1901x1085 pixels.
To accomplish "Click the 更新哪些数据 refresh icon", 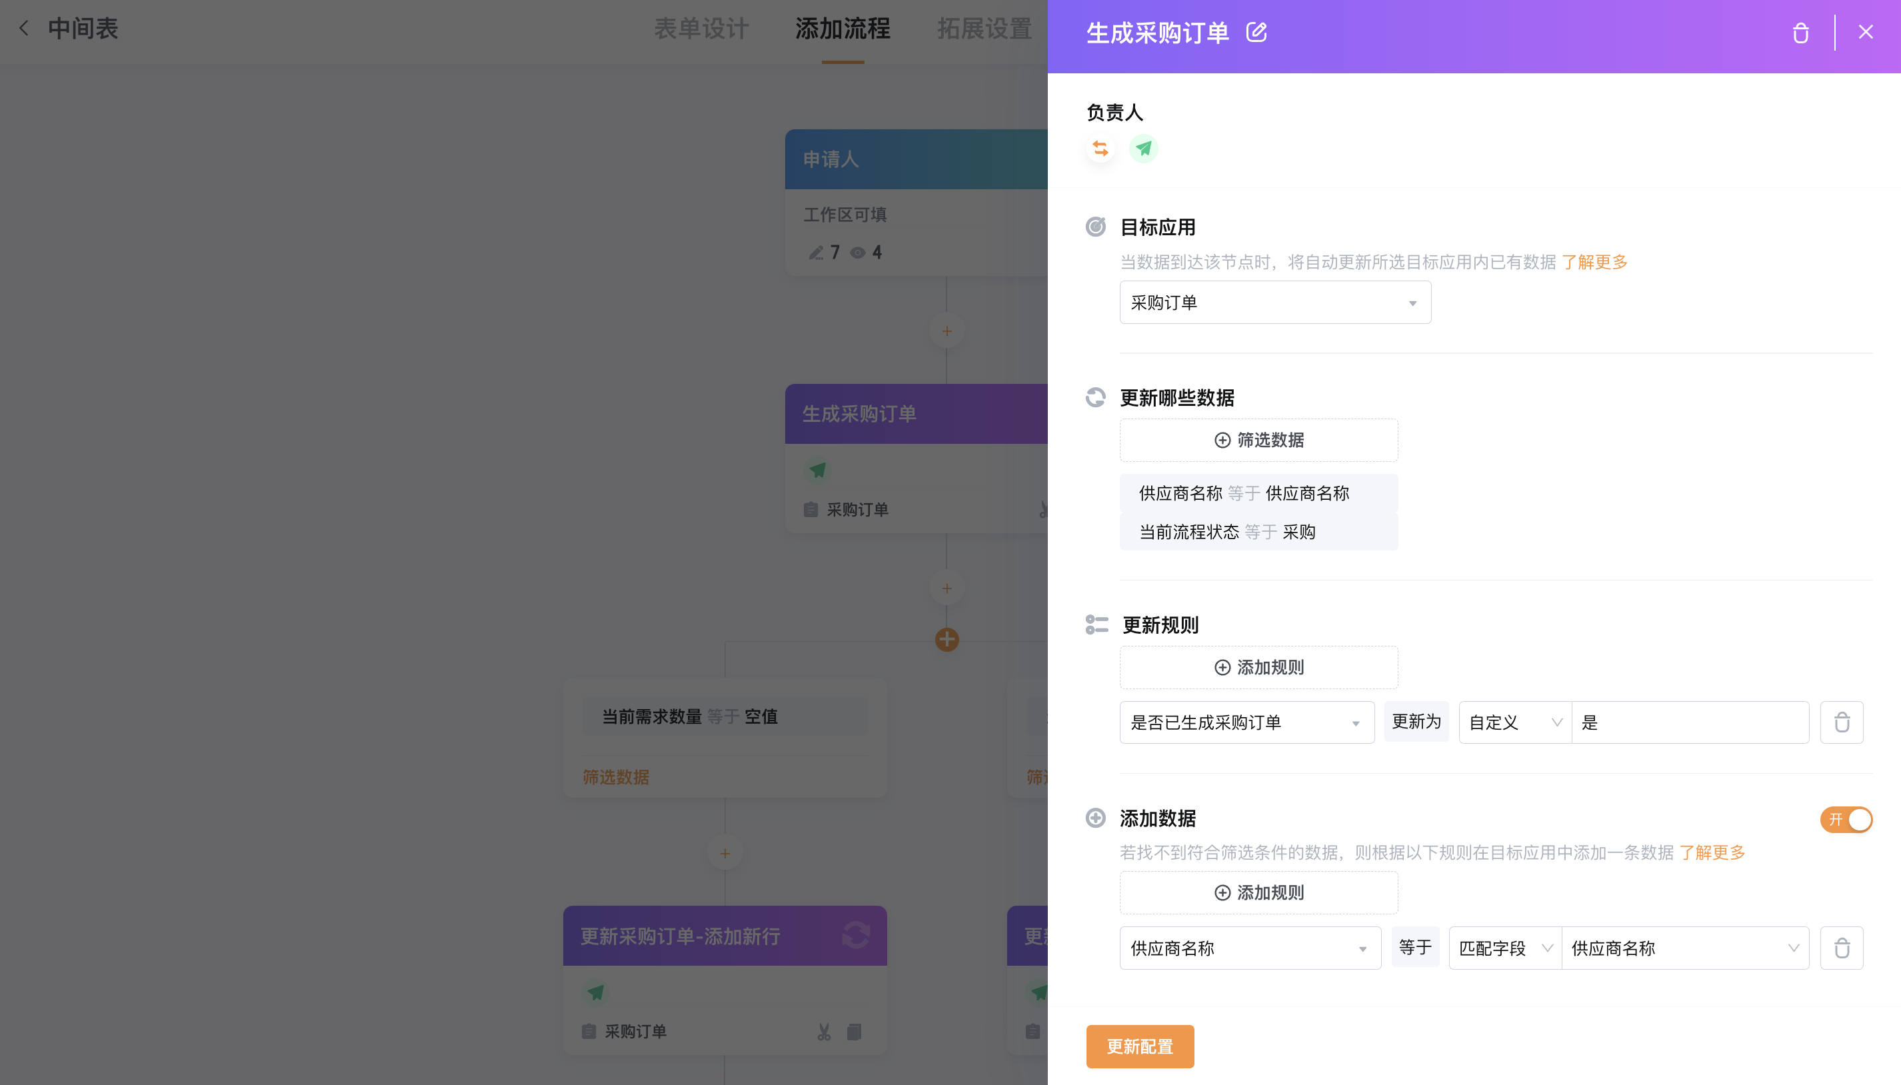I will (1095, 397).
